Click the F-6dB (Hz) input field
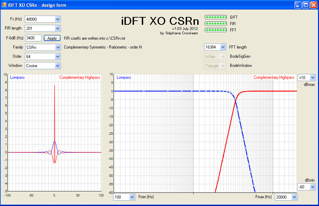Image resolution: width=319 pixels, height=206 pixels. pos(33,38)
